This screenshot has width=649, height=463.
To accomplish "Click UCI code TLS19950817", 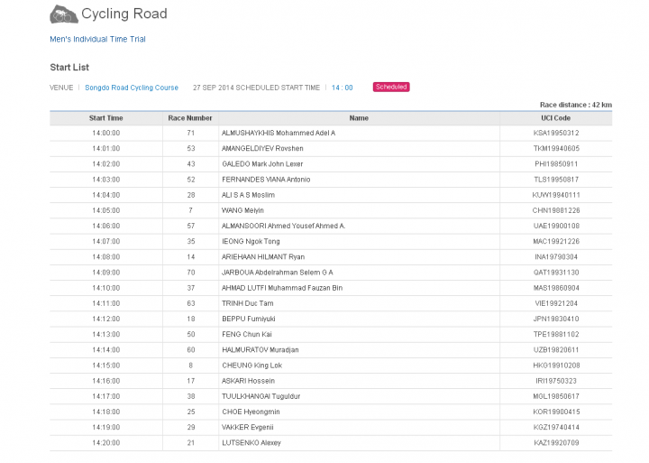I will 556,180.
